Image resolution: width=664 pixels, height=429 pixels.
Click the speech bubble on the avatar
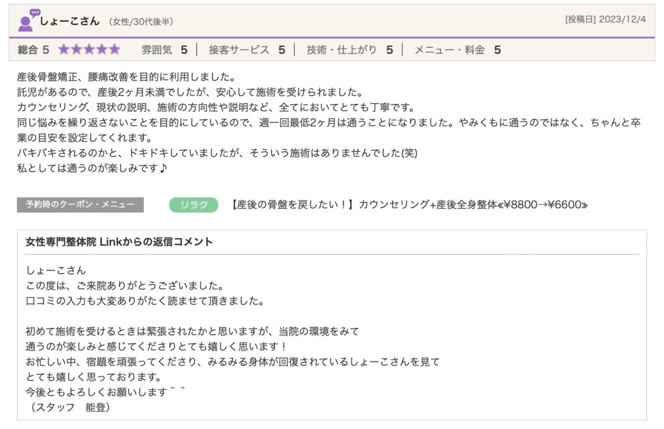(35, 13)
